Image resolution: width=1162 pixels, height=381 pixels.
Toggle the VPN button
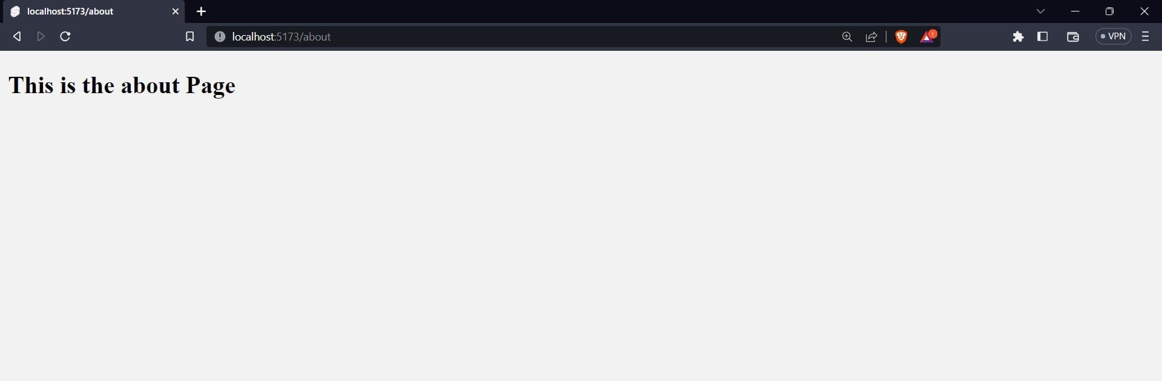click(1114, 36)
